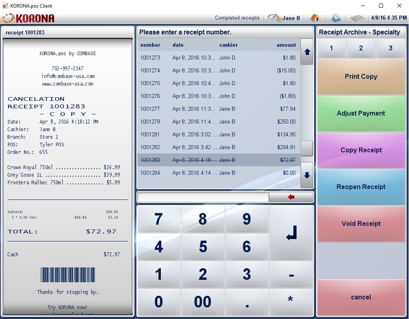
Task: Select receipt 1001277 row
Action: tap(219, 109)
